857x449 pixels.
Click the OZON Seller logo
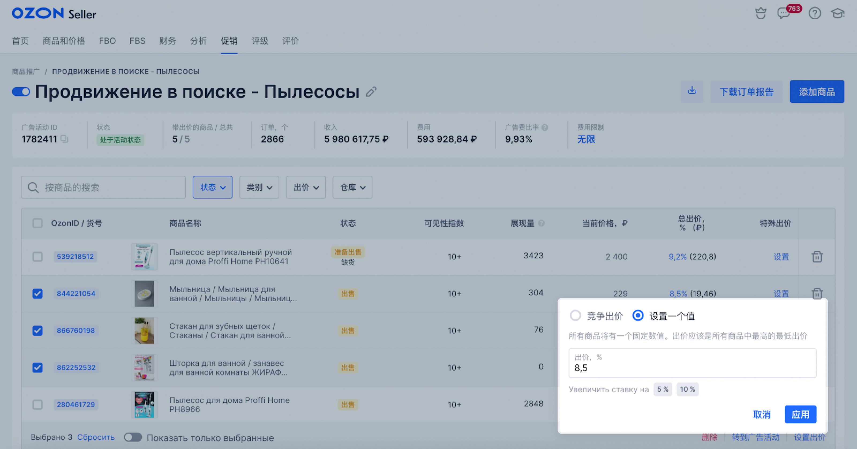tap(54, 14)
